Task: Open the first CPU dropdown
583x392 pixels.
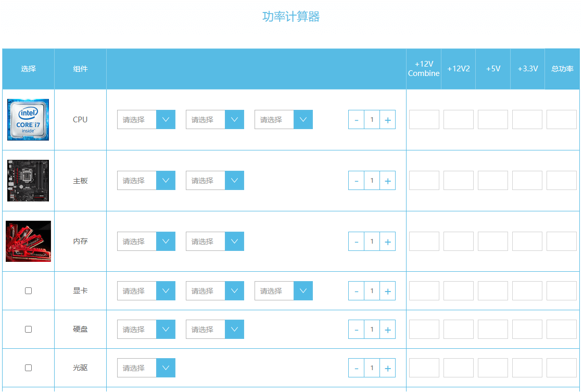Action: tap(146, 120)
